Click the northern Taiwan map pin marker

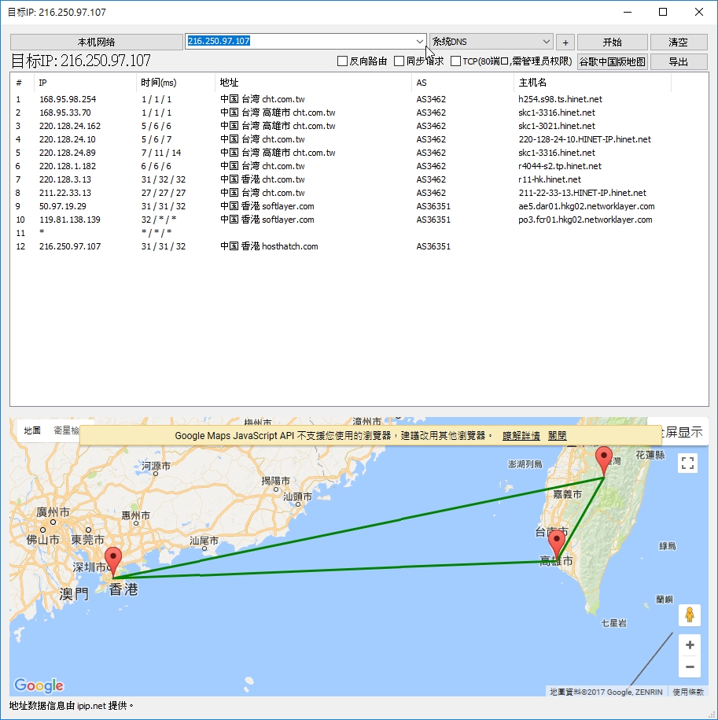tap(604, 461)
